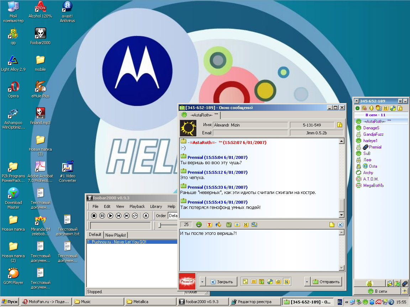Open the Library menu in foobar2000
This screenshot has height=307, width=410.
[156, 206]
